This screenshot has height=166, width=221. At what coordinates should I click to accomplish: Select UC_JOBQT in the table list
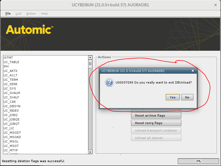[46, 124]
